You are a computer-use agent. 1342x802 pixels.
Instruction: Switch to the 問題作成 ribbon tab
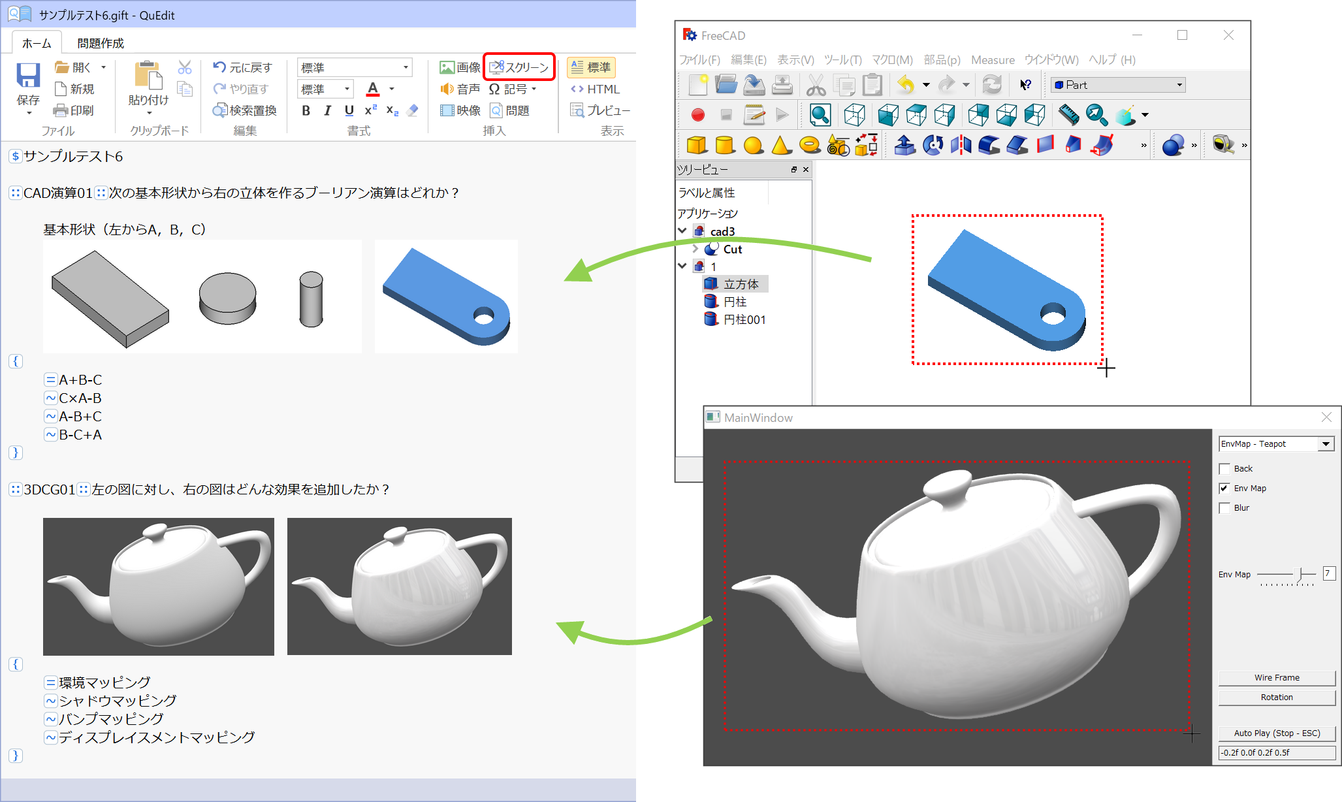click(x=101, y=43)
